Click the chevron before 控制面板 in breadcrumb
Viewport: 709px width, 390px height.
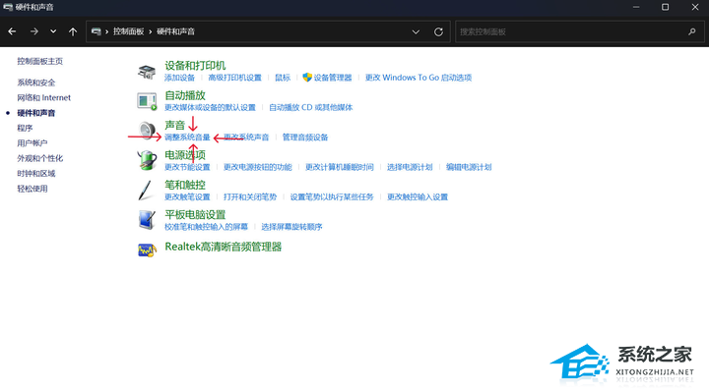coord(107,31)
